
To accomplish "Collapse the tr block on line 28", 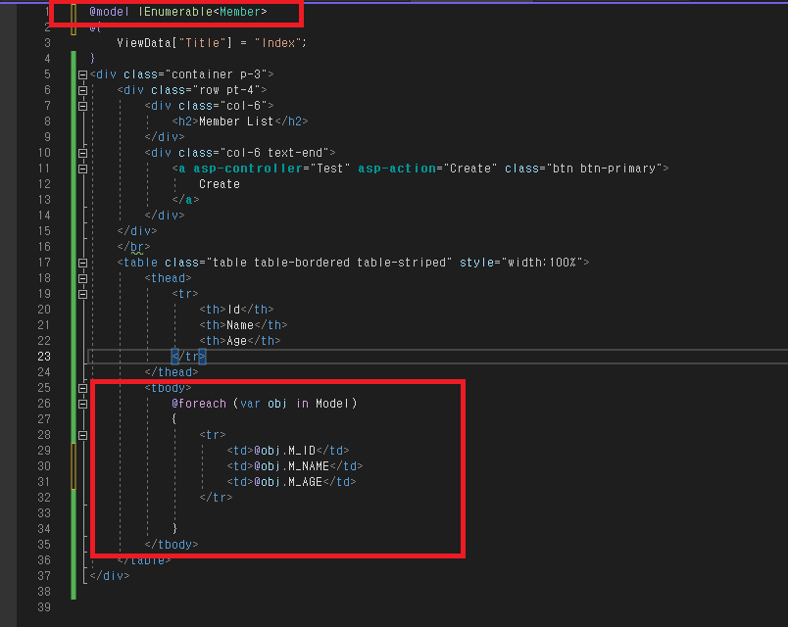I will (x=83, y=435).
